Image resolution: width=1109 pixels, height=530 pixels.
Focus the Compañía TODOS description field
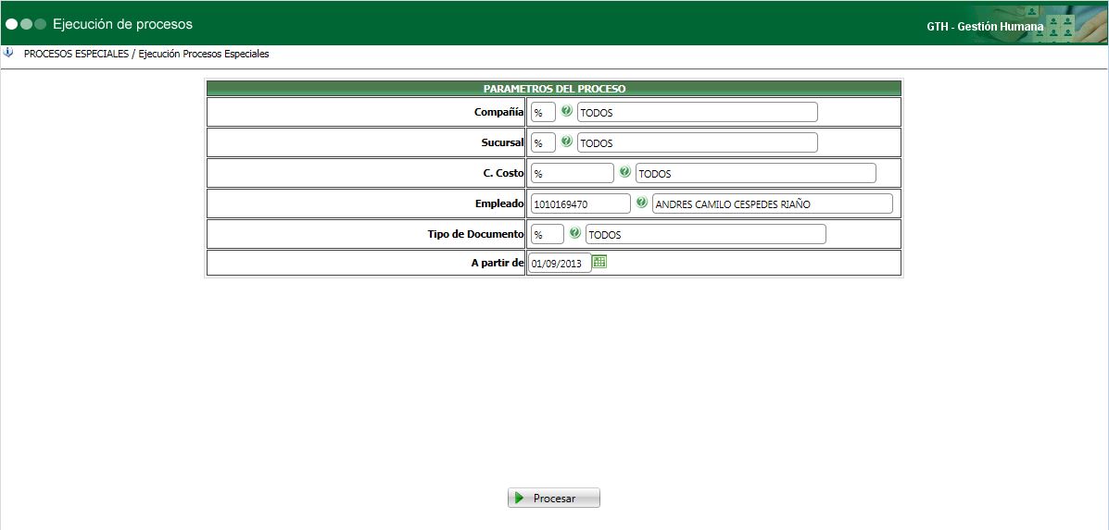(698, 112)
